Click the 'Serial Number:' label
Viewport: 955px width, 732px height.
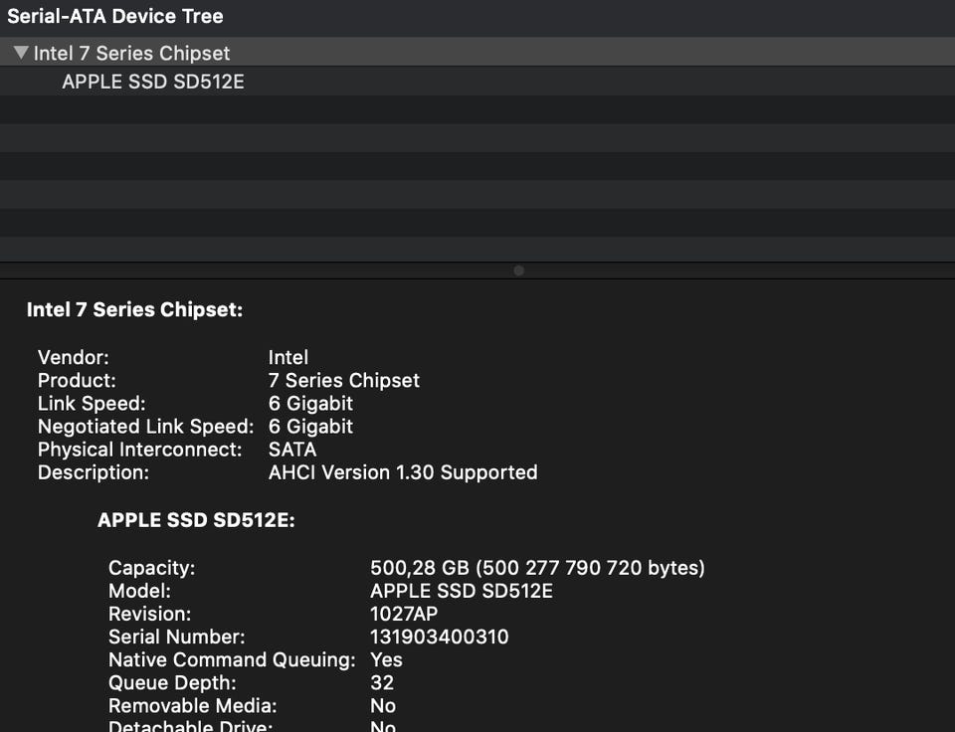tap(177, 637)
